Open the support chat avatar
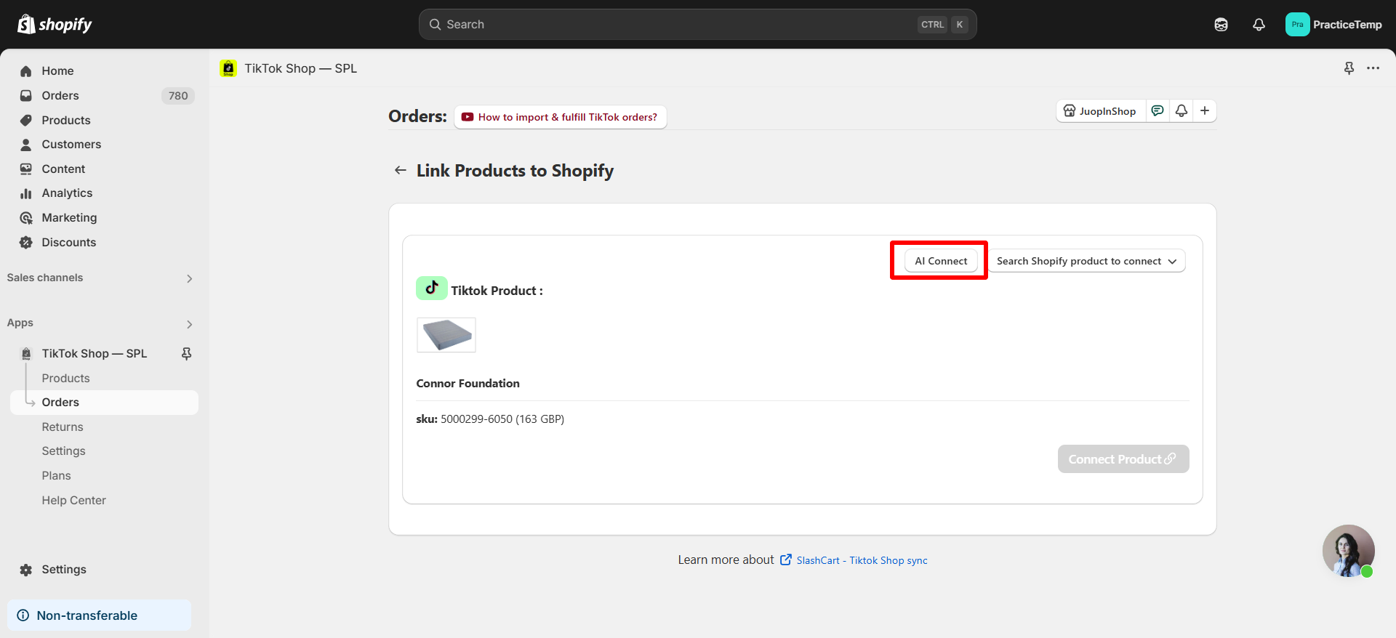This screenshot has height=638, width=1396. point(1348,550)
